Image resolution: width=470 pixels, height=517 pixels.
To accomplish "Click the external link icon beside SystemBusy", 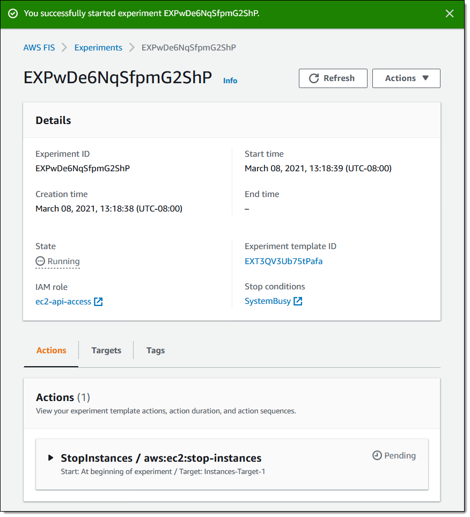I will coord(298,301).
